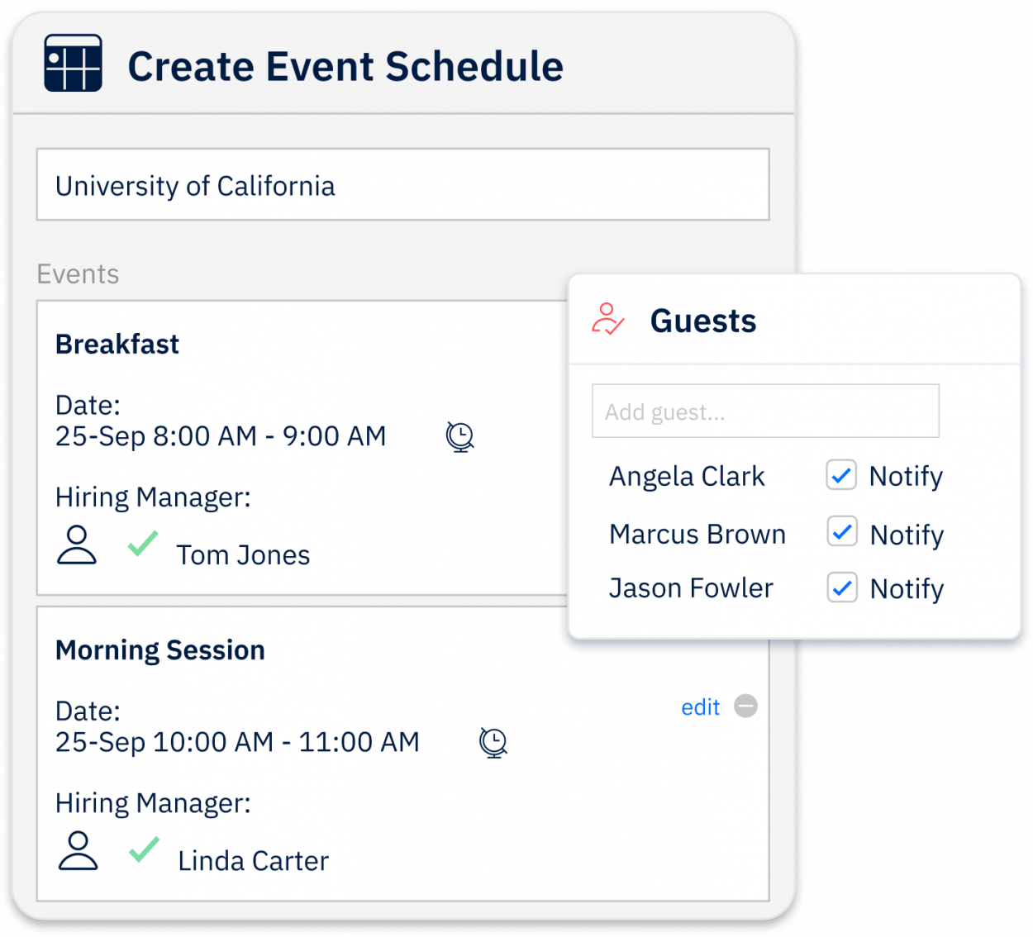Click the green checkmark beside Tom Jones
This screenshot has height=937, width=1033.
(x=142, y=544)
